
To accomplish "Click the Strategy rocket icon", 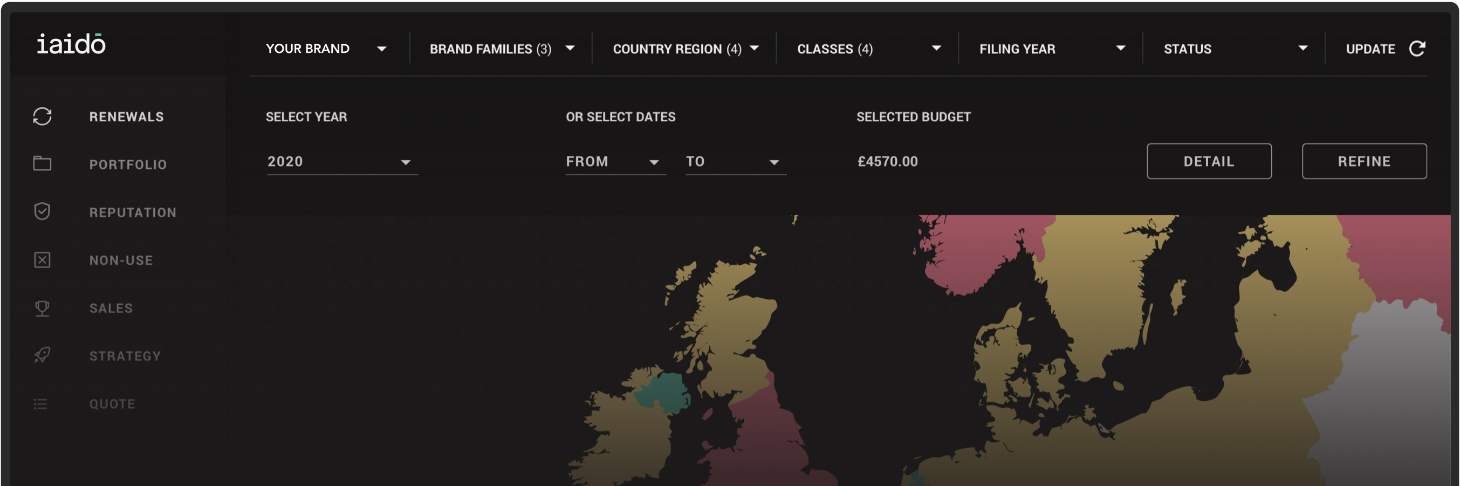I will tap(42, 355).
